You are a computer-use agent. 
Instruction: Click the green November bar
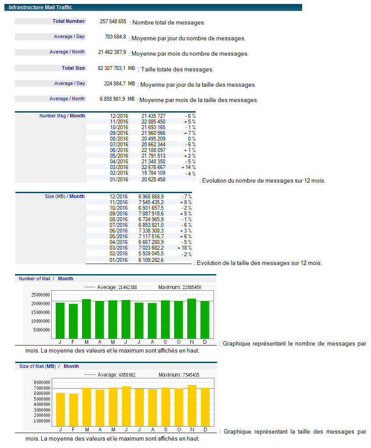tap(192, 318)
